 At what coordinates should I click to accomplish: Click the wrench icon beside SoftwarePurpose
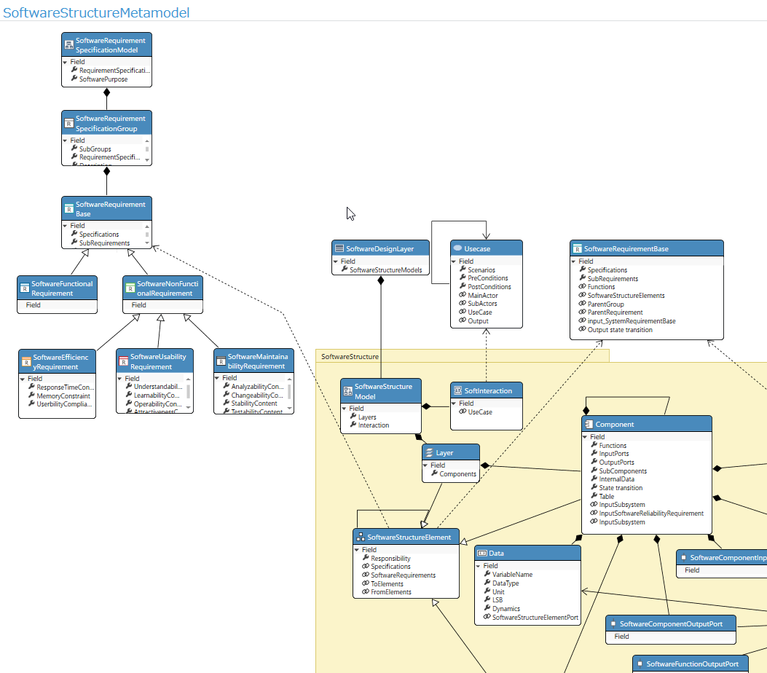point(74,78)
